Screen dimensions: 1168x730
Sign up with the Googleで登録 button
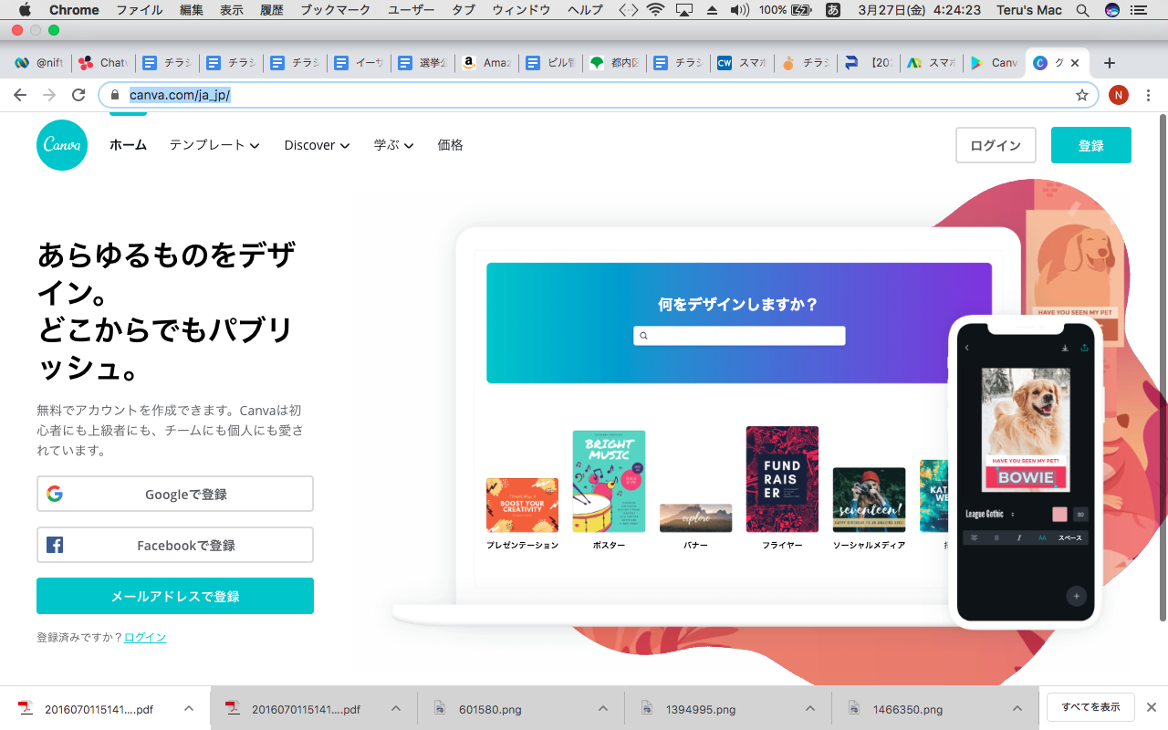pos(175,494)
